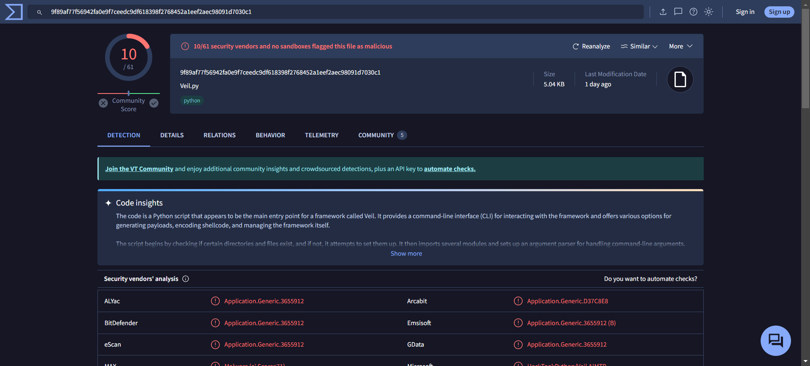This screenshot has height=366, width=810.
Task: Click Last Modification Date 1 day ago
Action: 598,84
